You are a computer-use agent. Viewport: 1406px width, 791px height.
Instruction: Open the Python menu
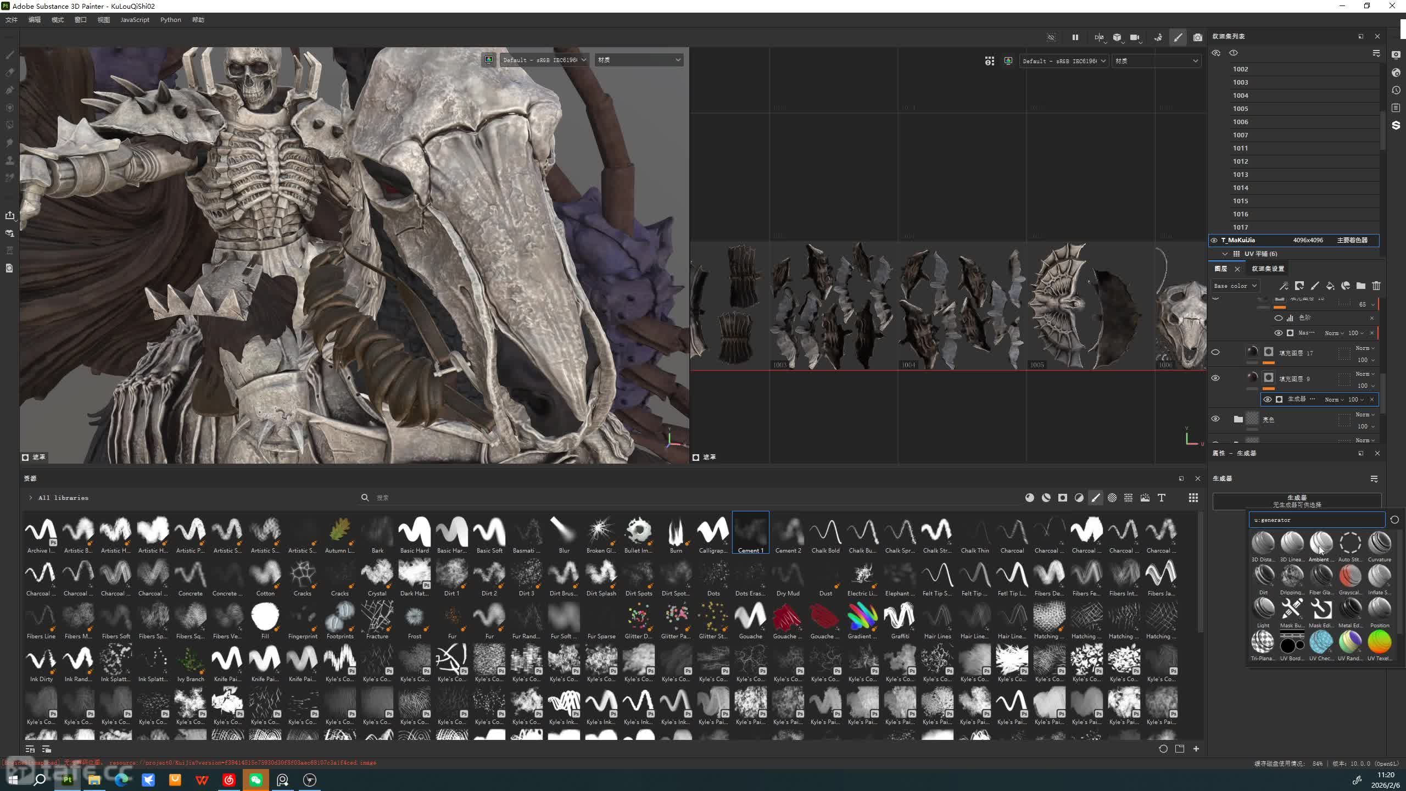click(170, 20)
